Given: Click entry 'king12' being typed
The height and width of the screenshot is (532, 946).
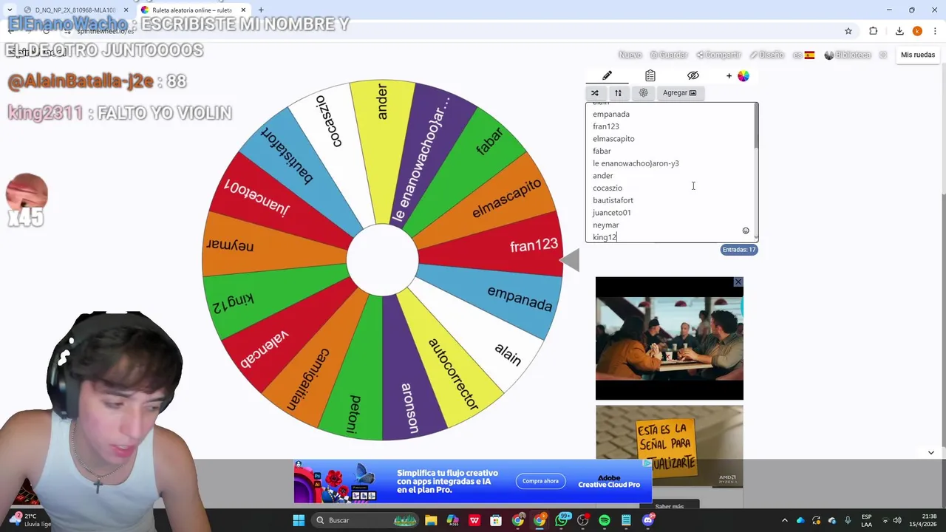Looking at the screenshot, I should pos(605,237).
